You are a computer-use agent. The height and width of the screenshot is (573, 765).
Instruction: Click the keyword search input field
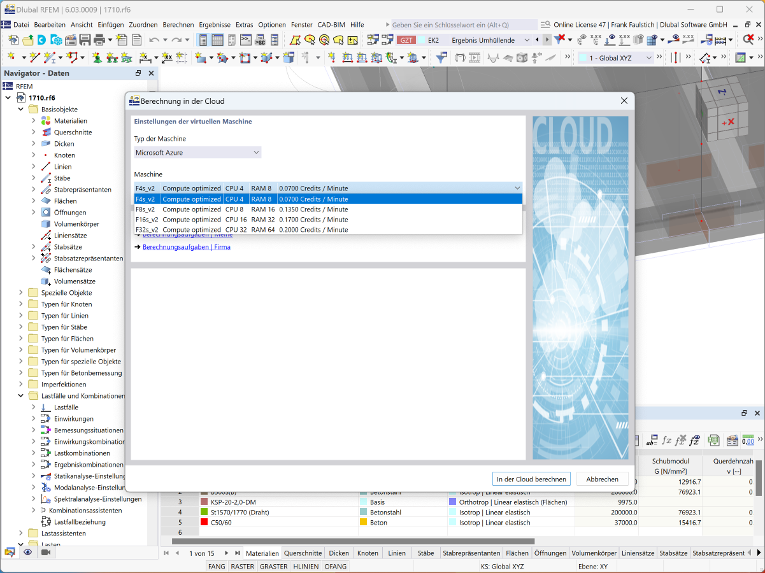(463, 24)
